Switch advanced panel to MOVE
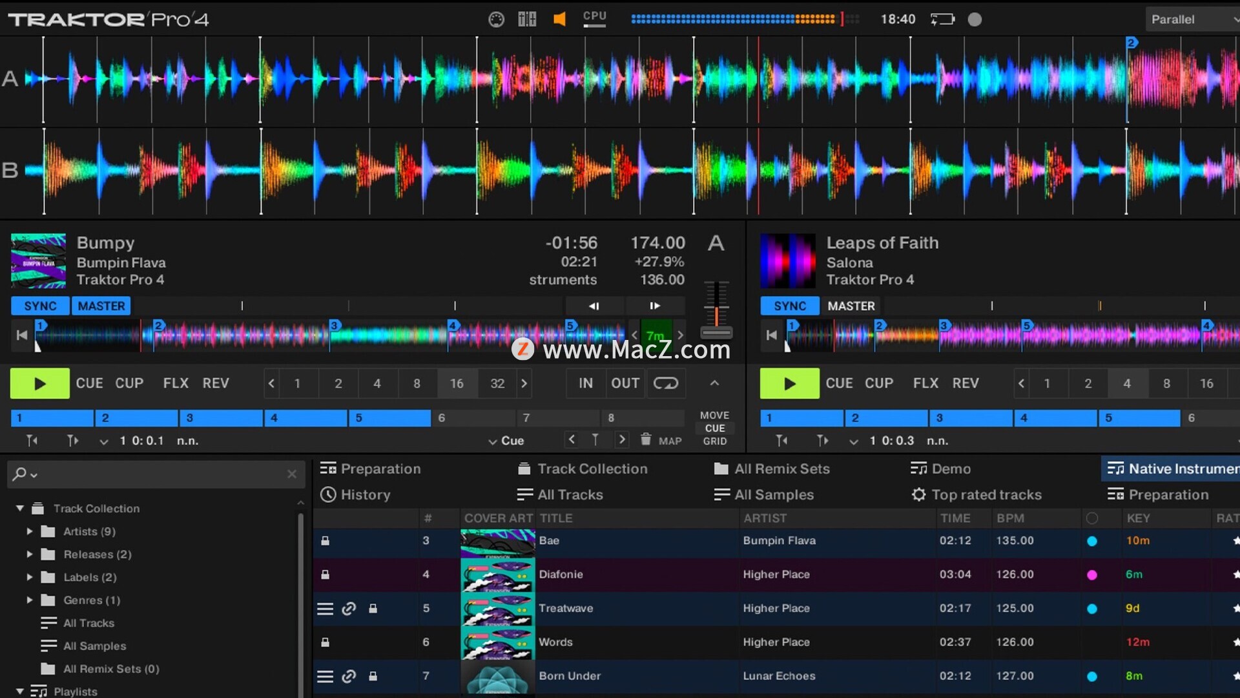 click(714, 416)
